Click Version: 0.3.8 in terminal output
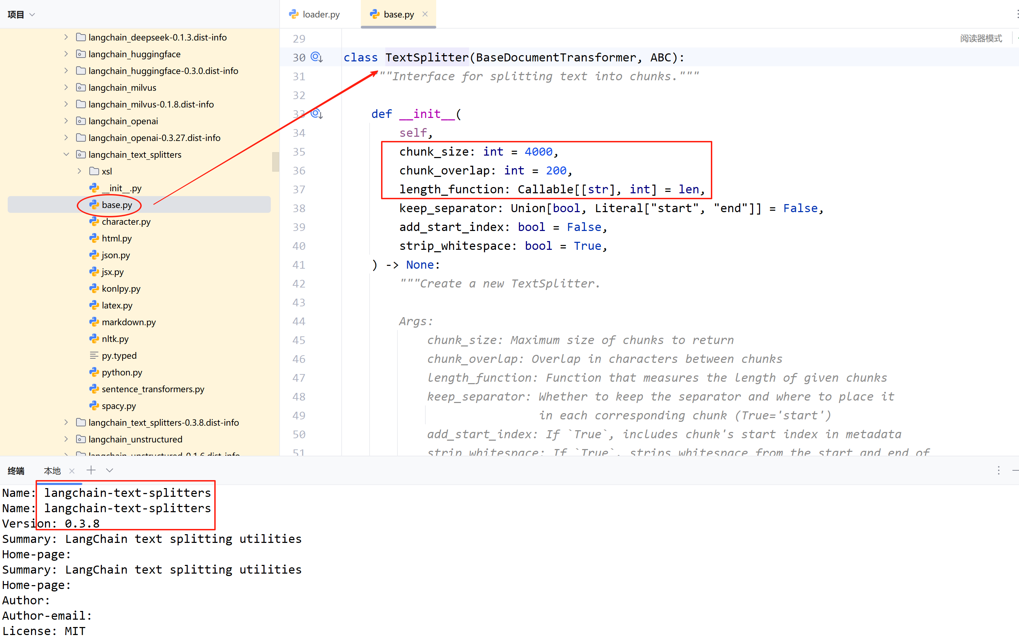The image size is (1019, 642). (x=51, y=523)
